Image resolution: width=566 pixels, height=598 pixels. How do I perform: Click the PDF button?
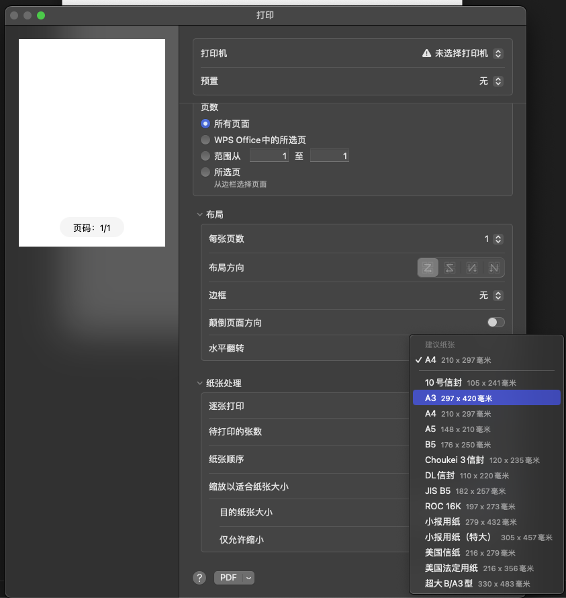pos(228,578)
